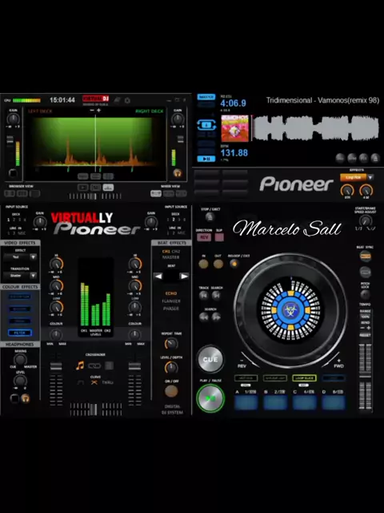384x513 pixels.
Task: Click the Pitch Lock button
Action: pos(365,294)
